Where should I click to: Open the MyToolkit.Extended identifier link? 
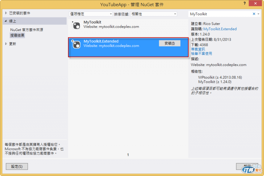pos(220,29)
